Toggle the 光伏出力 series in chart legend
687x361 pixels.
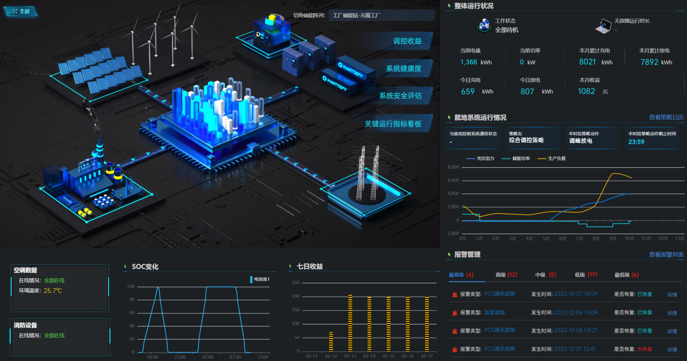click(x=480, y=158)
